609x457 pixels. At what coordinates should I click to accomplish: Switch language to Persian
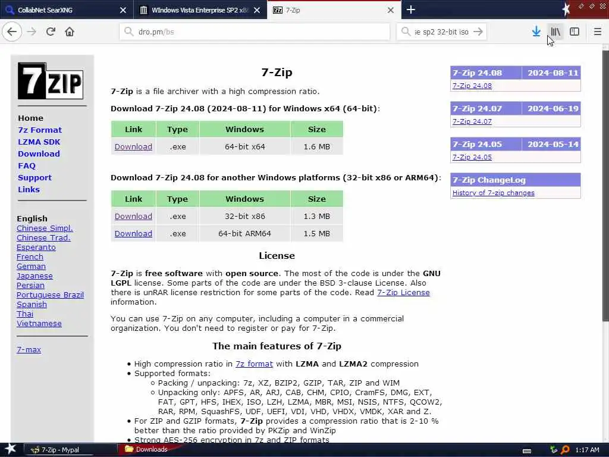coord(30,285)
